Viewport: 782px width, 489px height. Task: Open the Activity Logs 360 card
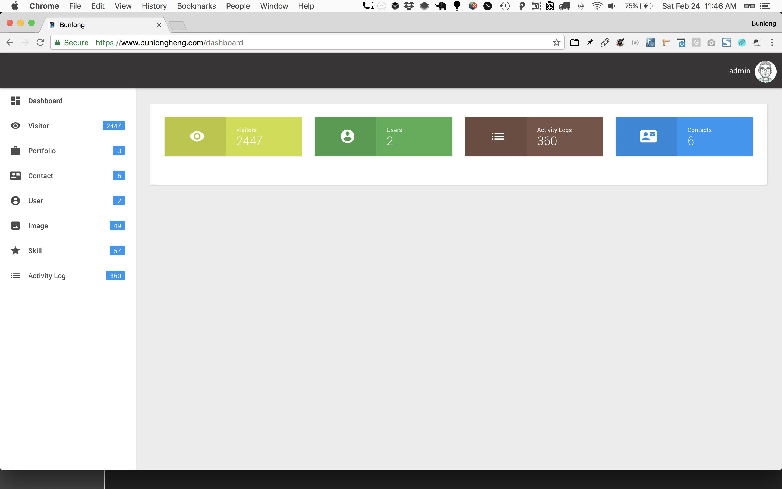point(534,136)
